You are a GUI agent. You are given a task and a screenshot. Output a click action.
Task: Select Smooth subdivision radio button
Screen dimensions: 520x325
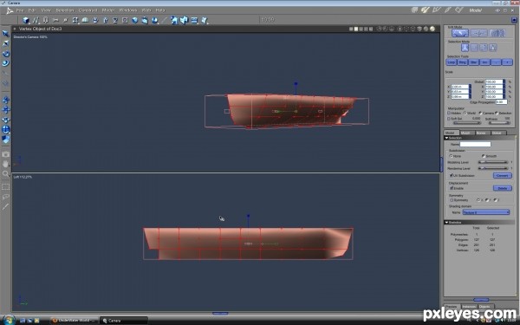click(484, 156)
